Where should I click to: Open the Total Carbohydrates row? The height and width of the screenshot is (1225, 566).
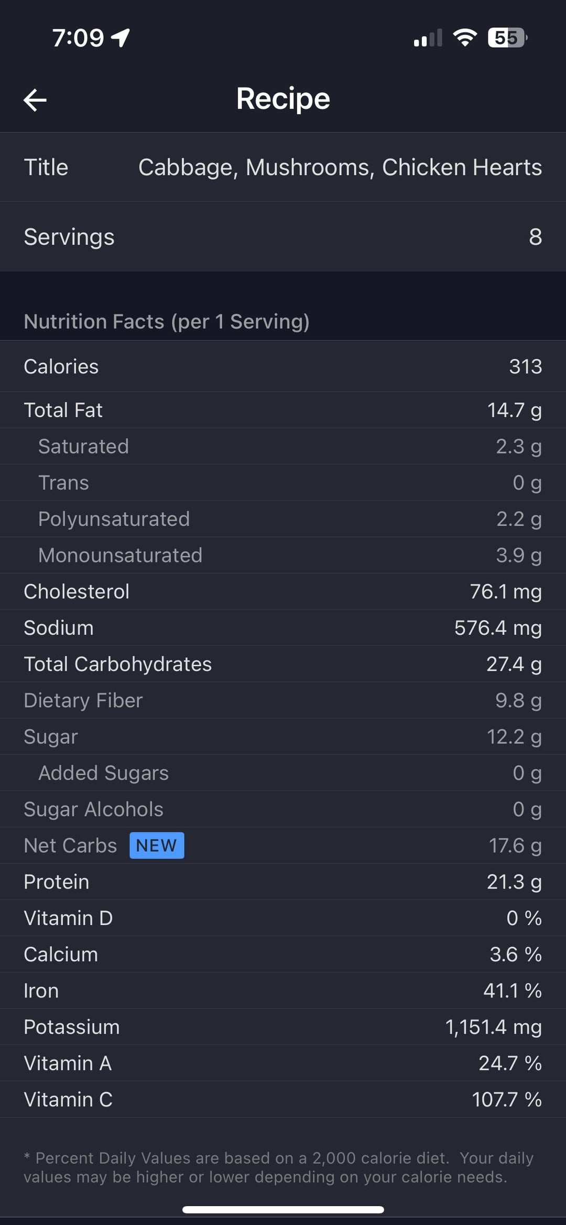283,664
